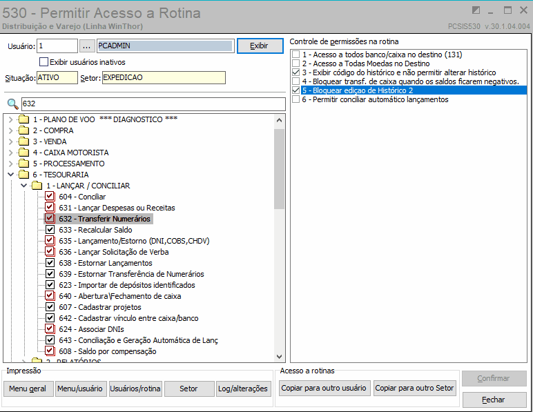Click Copiar para outro Setor
The height and width of the screenshot is (412, 533).
[415, 388]
